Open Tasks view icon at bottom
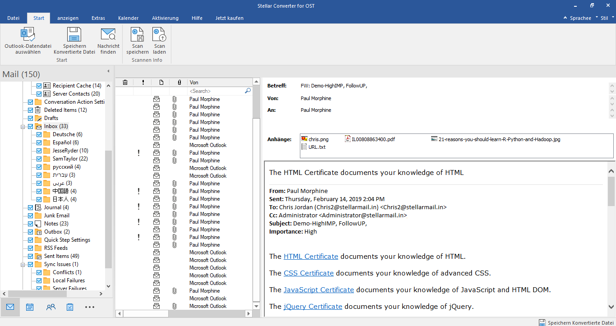Screen dimensions: 616x326 (70, 307)
